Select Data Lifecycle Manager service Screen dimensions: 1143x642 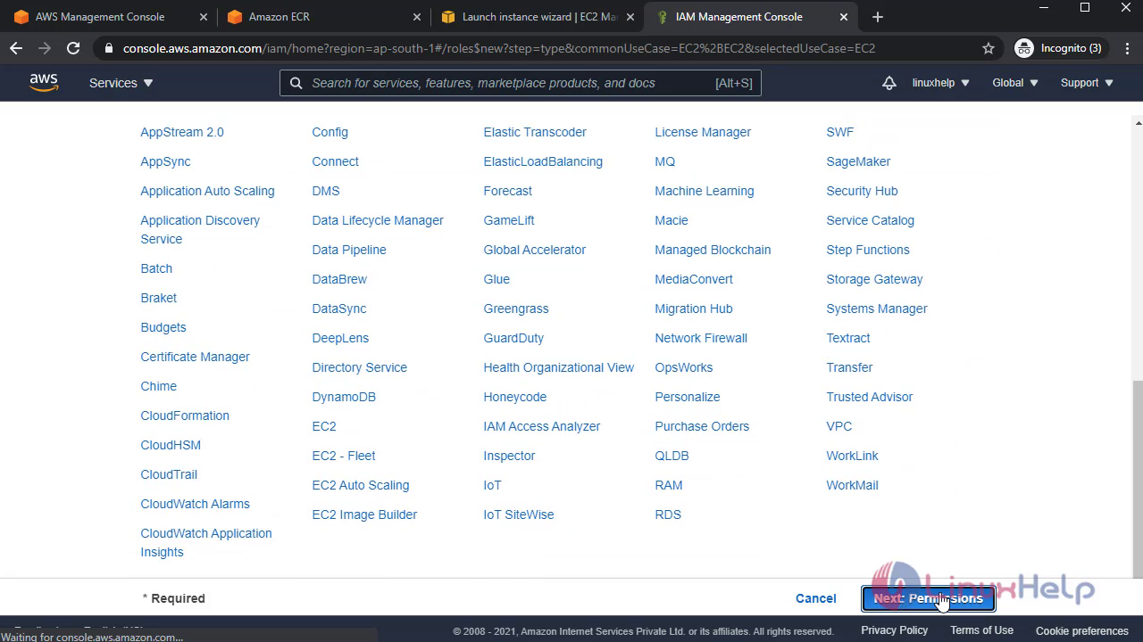[378, 220]
